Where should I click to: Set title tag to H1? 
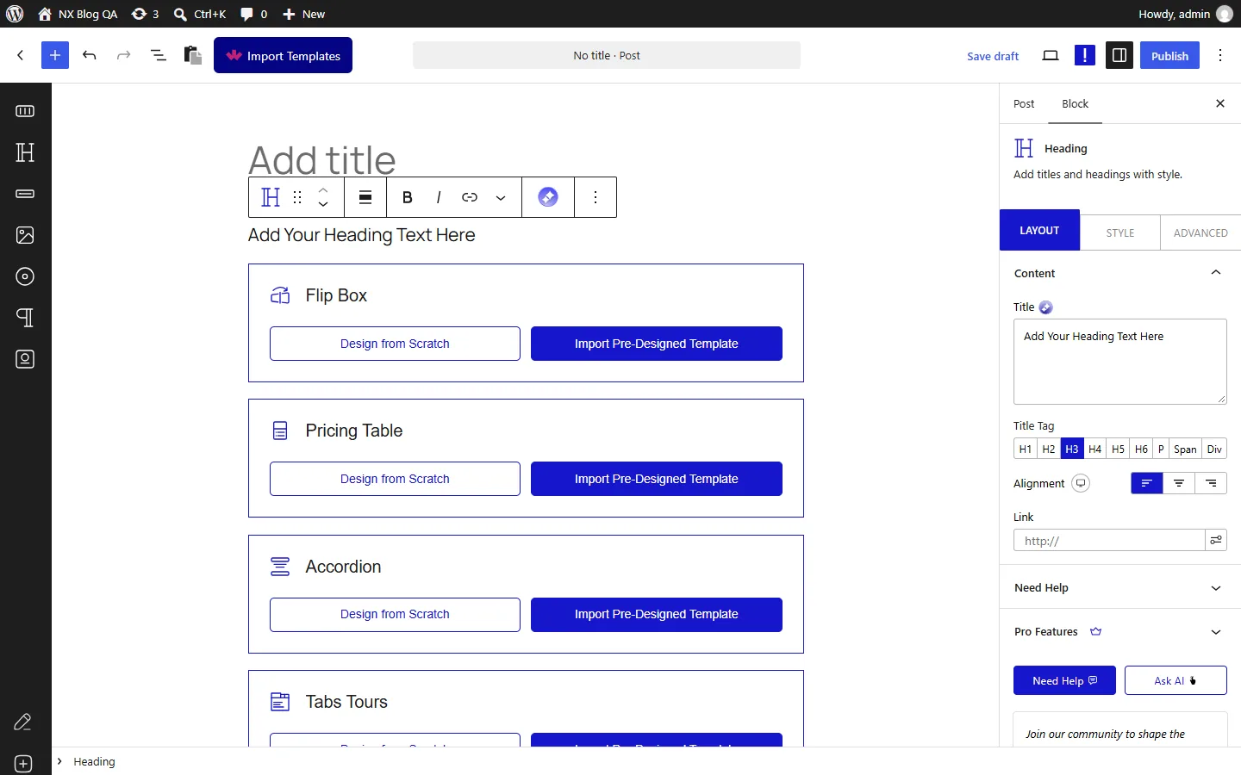[x=1026, y=449]
